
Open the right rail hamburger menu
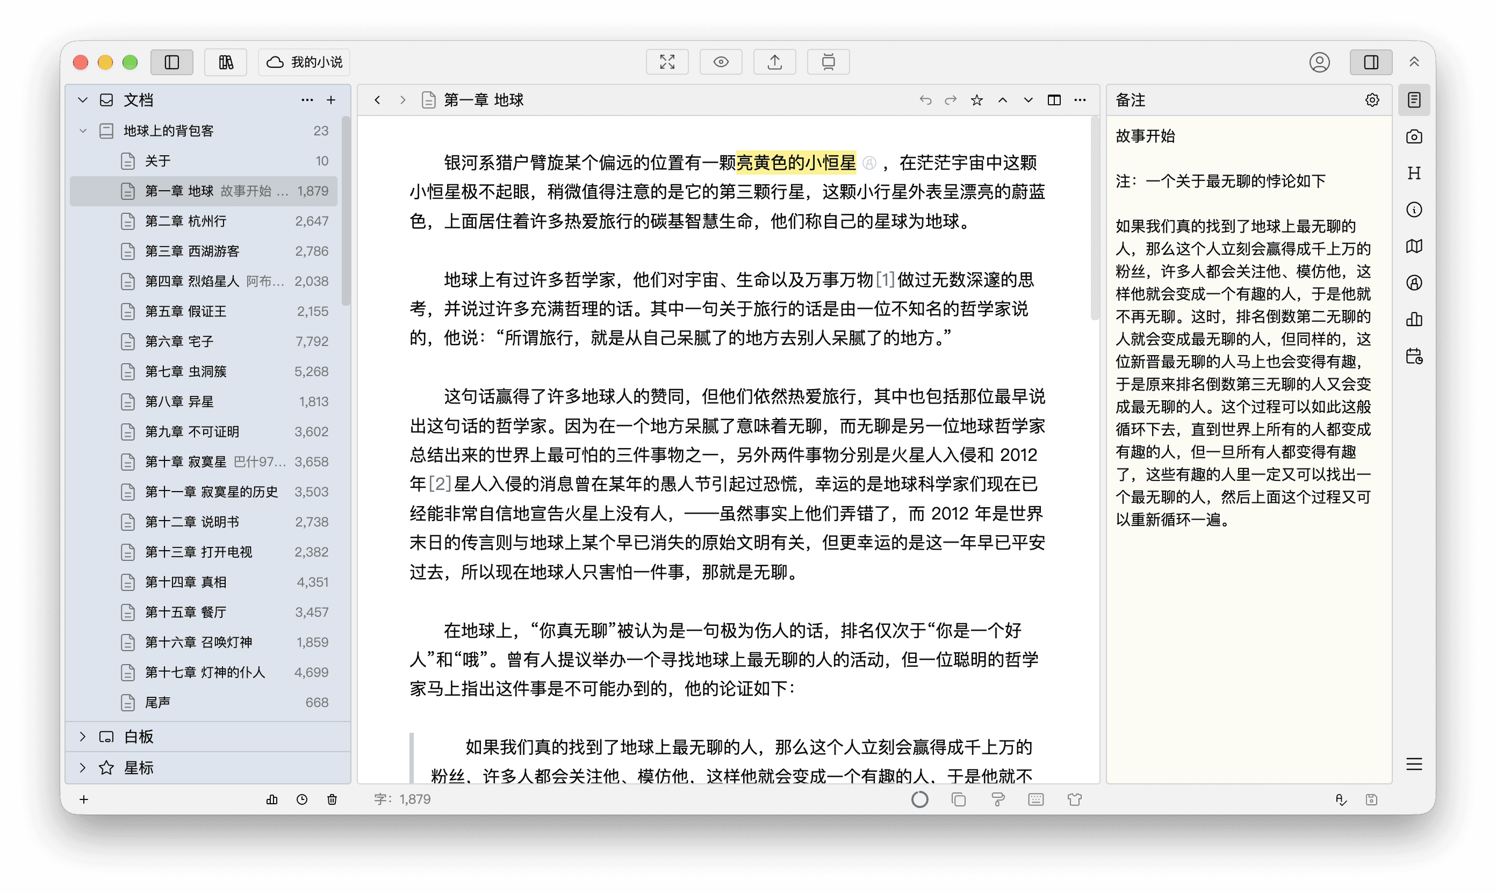1414,764
